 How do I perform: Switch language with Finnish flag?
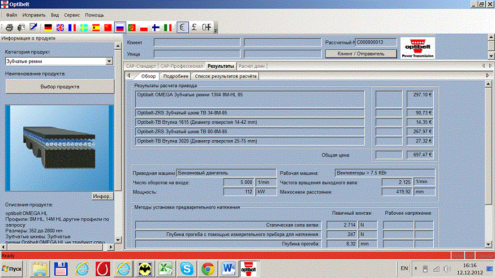click(156, 28)
